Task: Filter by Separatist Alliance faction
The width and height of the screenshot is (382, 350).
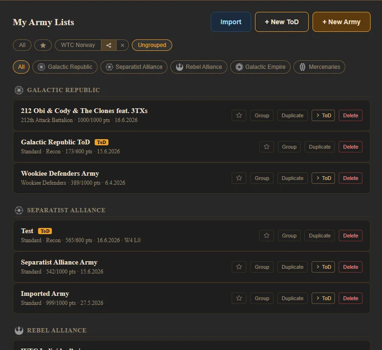Action: click(x=134, y=67)
